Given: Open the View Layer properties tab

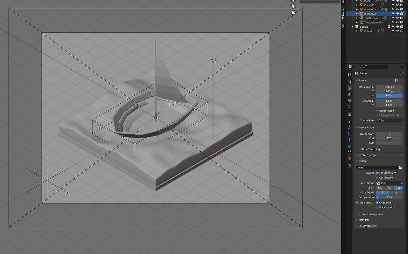Looking at the screenshot, I should point(349,94).
